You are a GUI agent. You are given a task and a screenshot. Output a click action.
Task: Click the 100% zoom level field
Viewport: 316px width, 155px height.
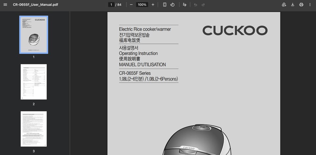pyautogui.click(x=142, y=5)
